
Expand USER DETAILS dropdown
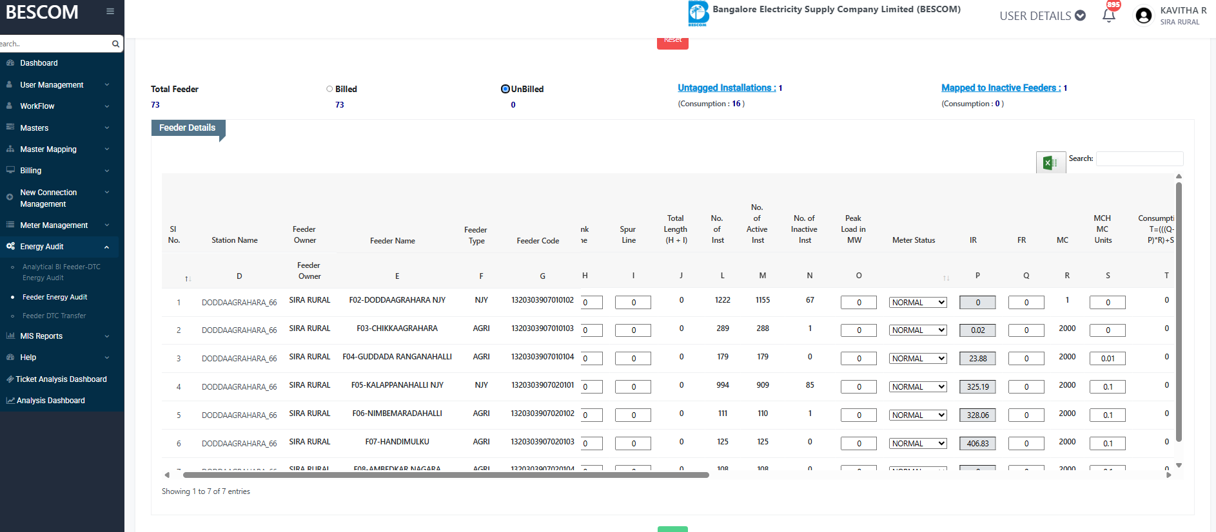(1043, 16)
